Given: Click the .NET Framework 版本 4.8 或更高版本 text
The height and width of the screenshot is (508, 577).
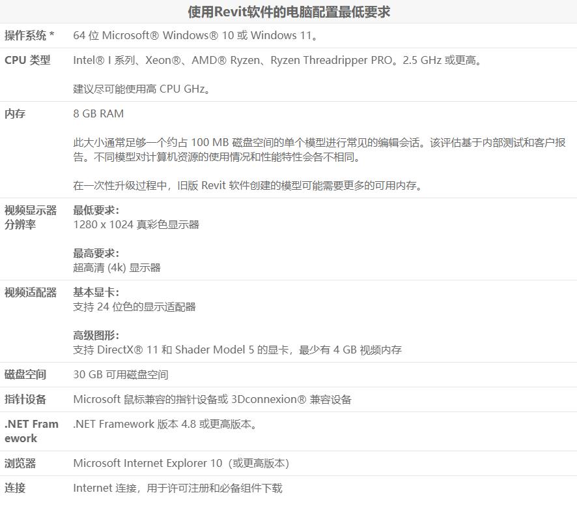Looking at the screenshot, I should point(165,424).
